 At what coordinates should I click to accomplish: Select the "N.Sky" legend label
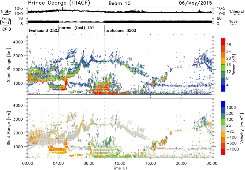6,11
